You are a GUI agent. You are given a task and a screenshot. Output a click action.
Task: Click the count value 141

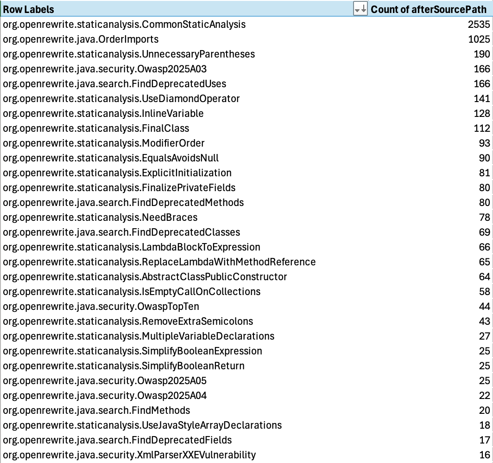point(482,98)
